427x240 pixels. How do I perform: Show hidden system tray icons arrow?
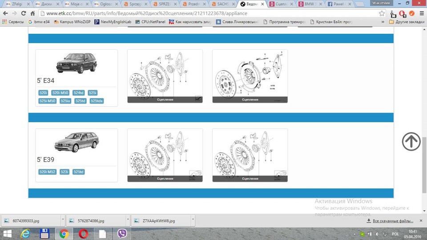click(x=354, y=234)
